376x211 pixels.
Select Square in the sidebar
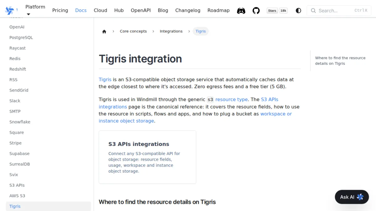coord(17,133)
